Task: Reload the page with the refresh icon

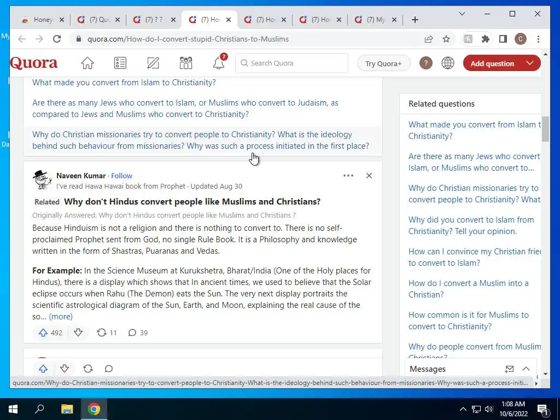Action: tap(57, 39)
